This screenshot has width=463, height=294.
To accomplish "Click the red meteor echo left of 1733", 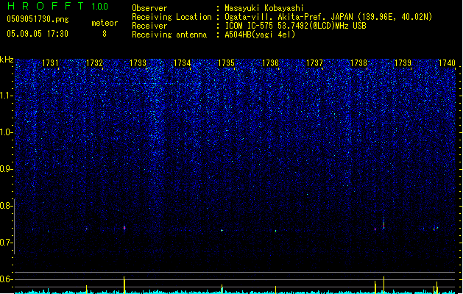I will (x=124, y=228).
